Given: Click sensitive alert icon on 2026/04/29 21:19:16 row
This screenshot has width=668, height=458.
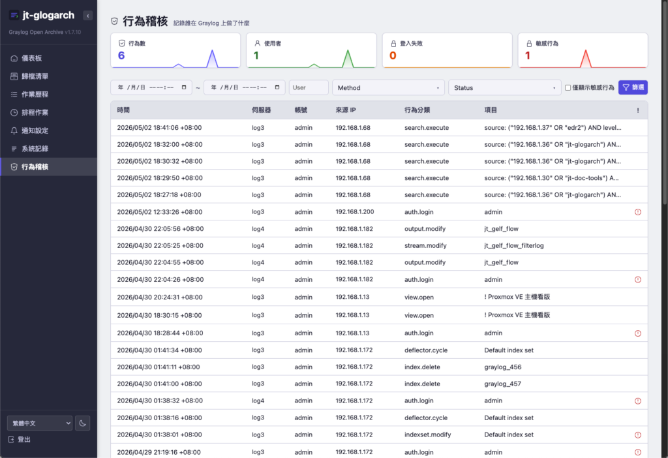Looking at the screenshot, I should (638, 453).
